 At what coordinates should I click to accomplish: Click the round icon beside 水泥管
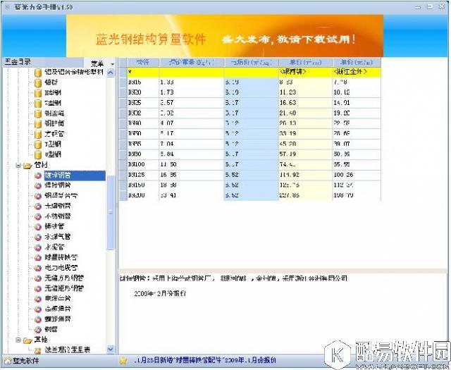38,247
